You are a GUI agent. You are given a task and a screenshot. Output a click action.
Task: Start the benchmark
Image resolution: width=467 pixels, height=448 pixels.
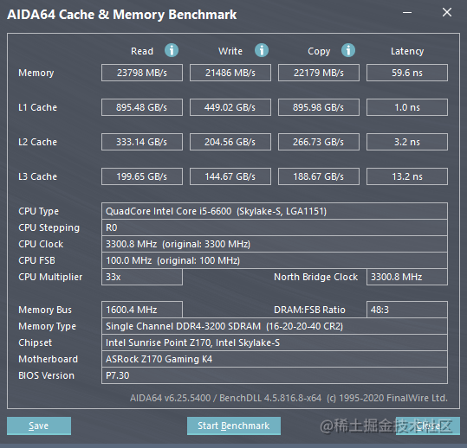(x=234, y=426)
